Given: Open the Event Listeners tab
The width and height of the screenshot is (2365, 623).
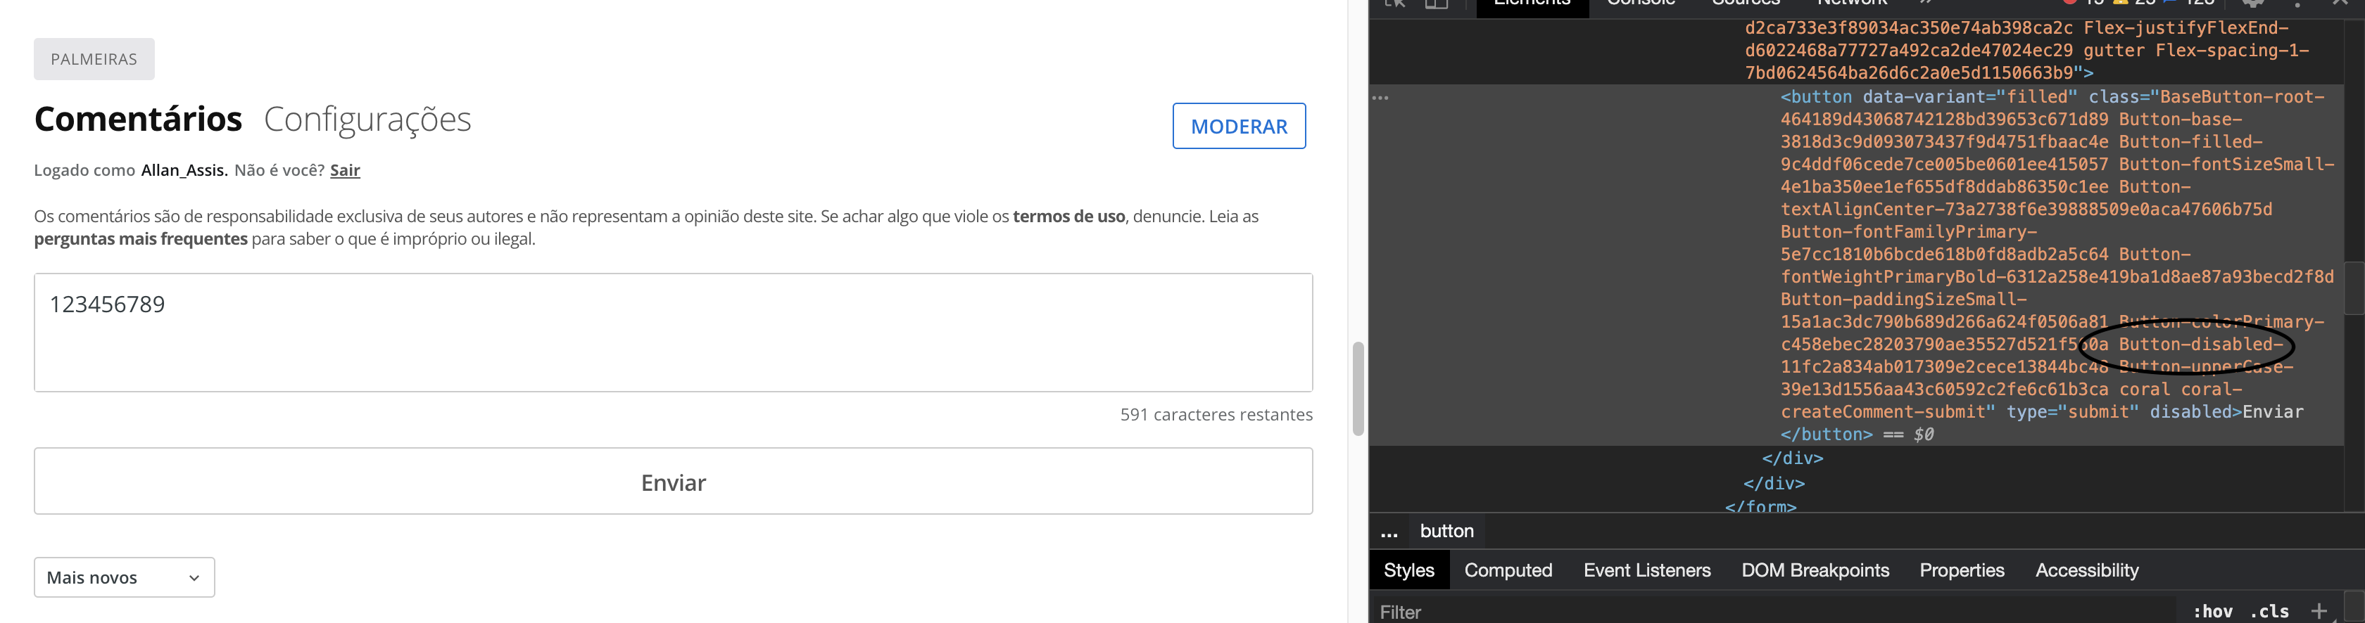Looking at the screenshot, I should click(x=1646, y=571).
